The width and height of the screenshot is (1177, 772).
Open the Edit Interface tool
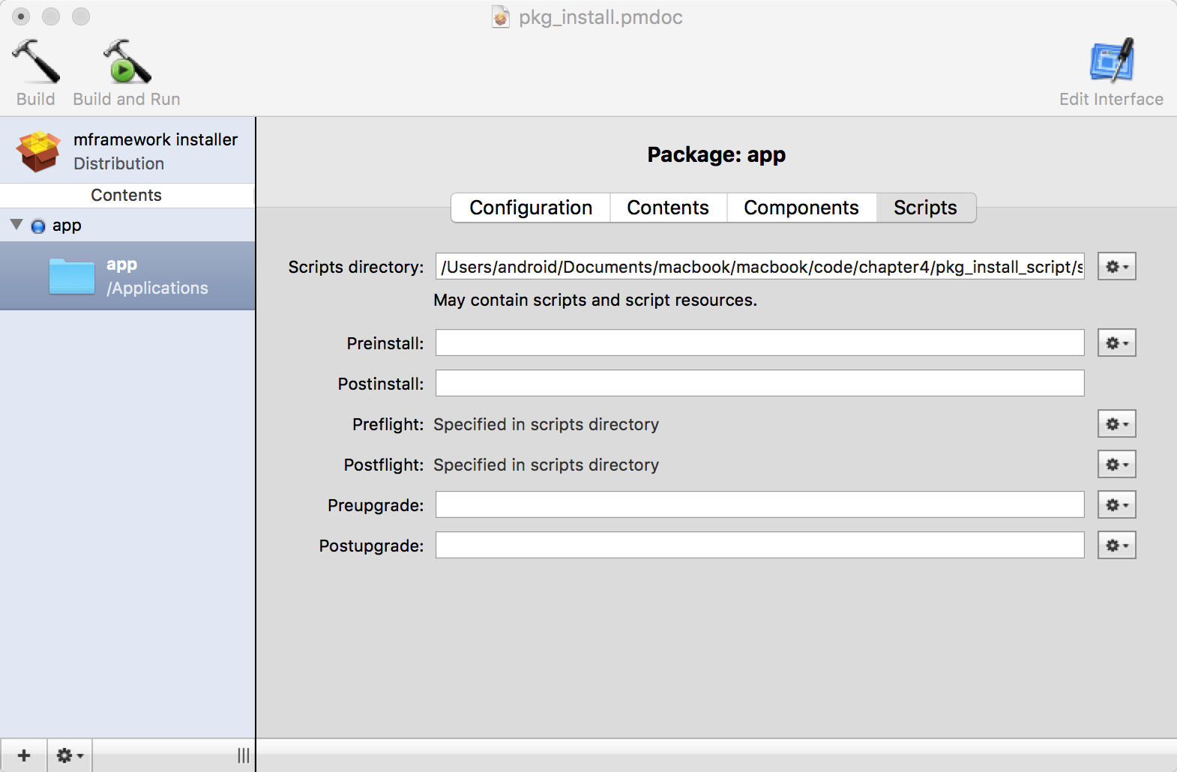point(1111,61)
